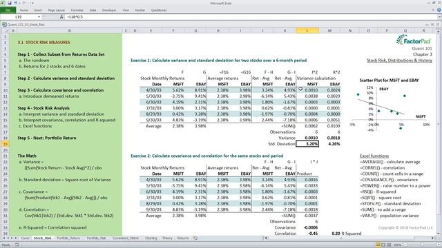
Task: Click the horizontal scrollbar right arrow
Action: [x=433, y=238]
